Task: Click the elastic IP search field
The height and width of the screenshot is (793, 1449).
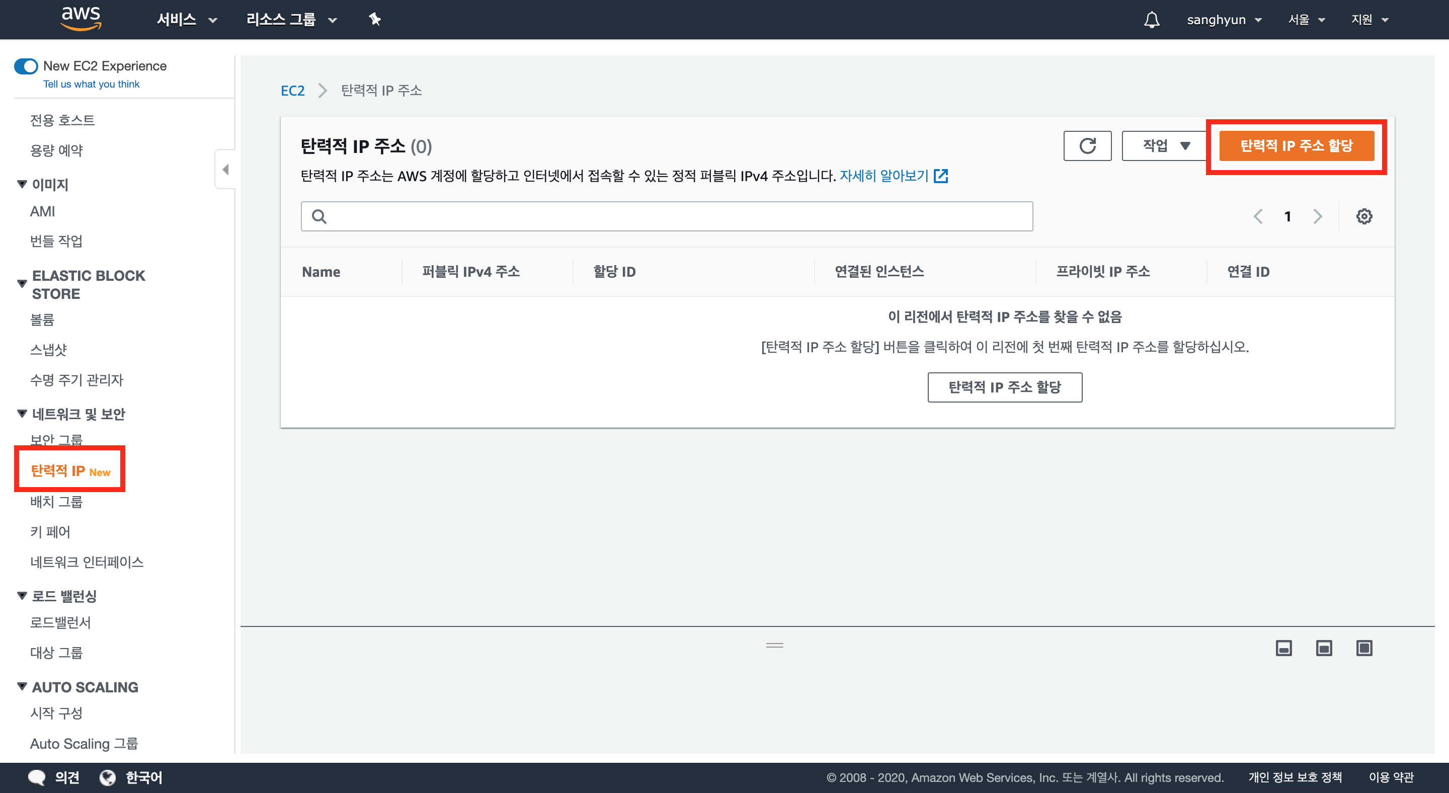Action: point(667,216)
